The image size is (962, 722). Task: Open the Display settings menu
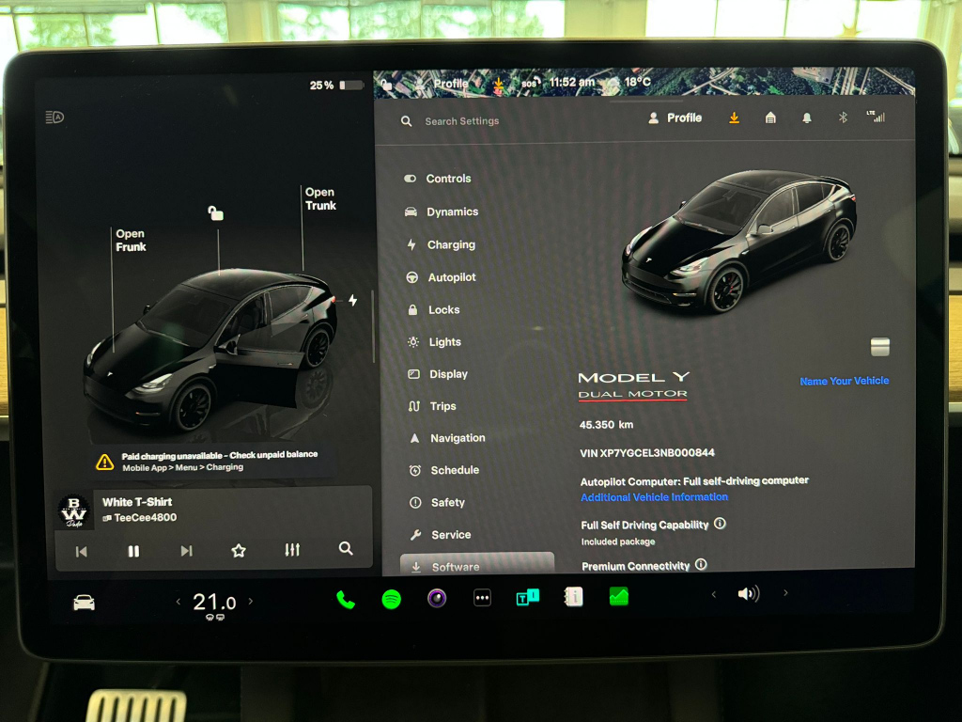pos(438,374)
